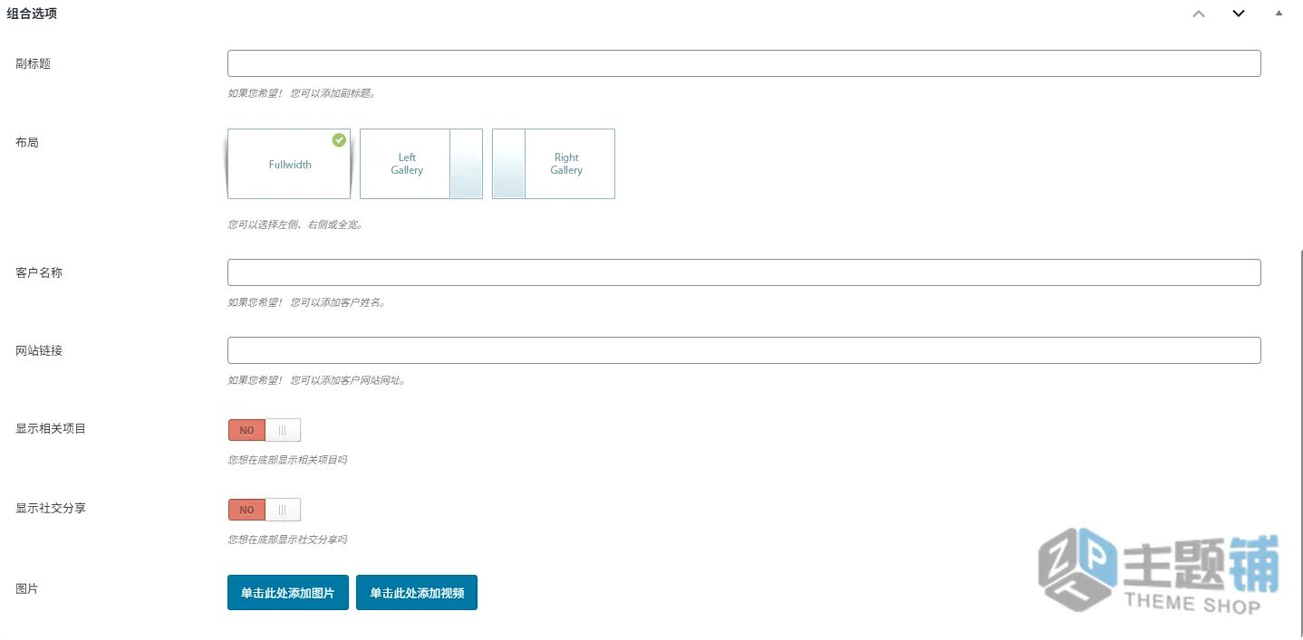
Task: Click the hint 您可以添加客户姓名
Action: point(337,302)
